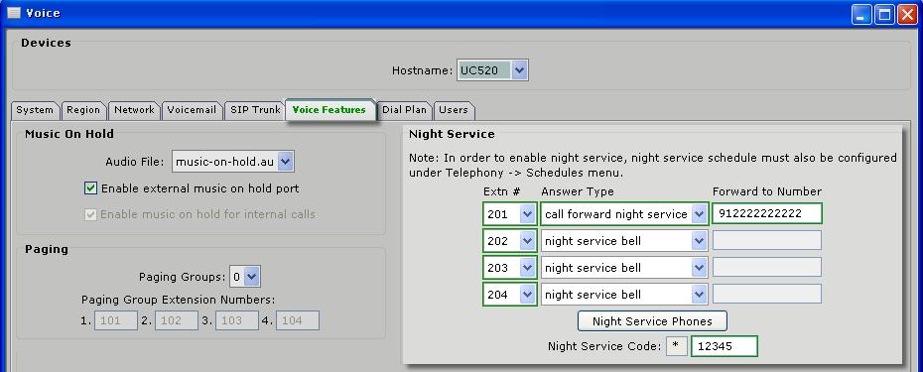Switch to the Users tab
This screenshot has height=372, width=923.
click(454, 110)
